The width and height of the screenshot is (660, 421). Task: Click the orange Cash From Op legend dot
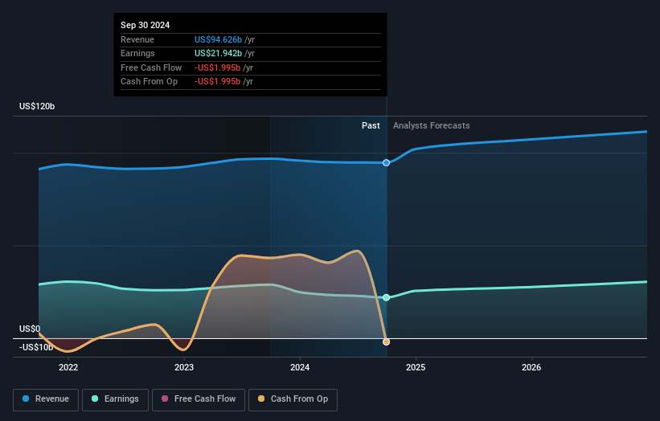(x=261, y=399)
